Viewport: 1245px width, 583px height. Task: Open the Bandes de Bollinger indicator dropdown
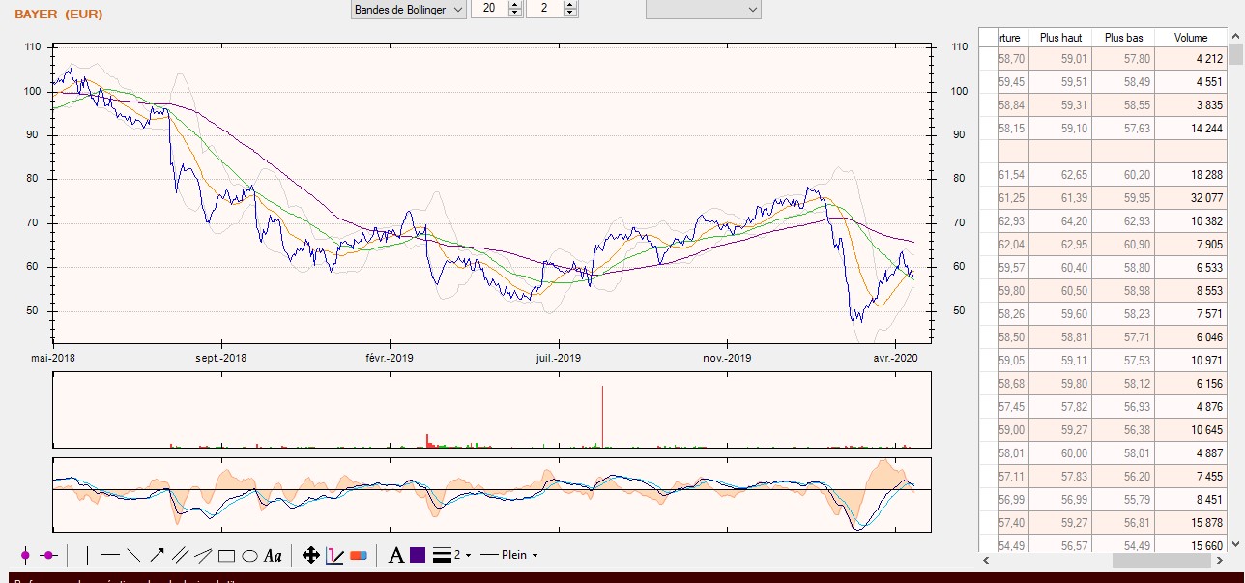[x=408, y=9]
